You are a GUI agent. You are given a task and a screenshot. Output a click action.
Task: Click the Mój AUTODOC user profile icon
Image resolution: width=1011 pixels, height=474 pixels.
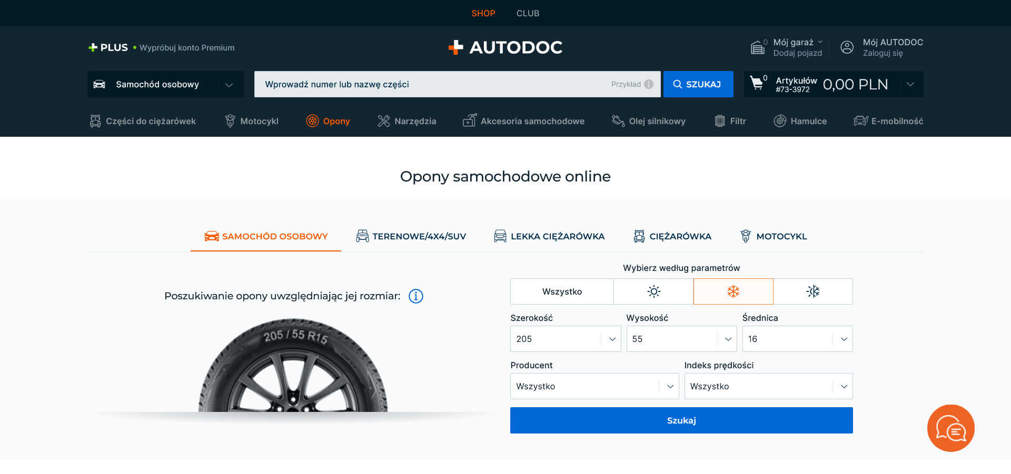[x=847, y=47]
